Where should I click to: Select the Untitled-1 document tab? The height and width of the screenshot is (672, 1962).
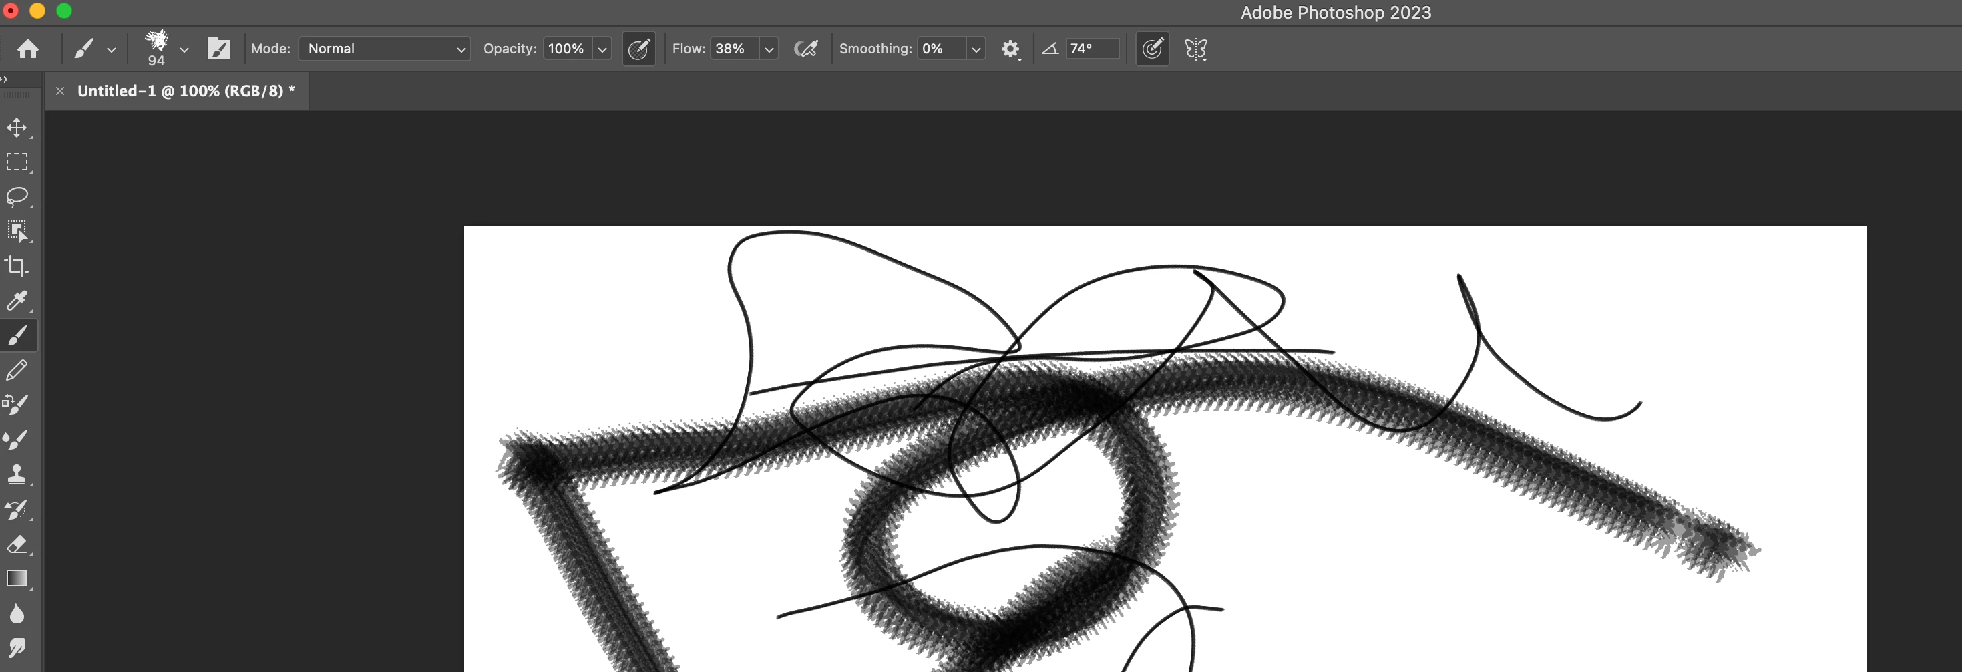point(186,91)
